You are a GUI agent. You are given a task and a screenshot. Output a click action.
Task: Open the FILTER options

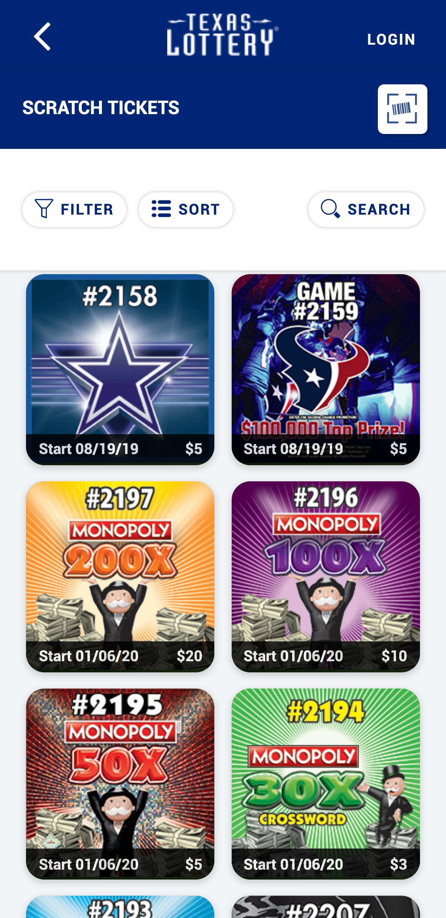tap(74, 210)
